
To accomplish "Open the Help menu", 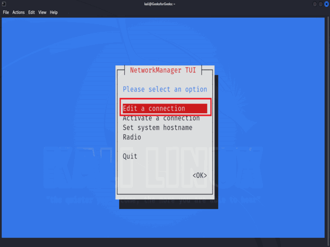I will pyautogui.click(x=54, y=12).
